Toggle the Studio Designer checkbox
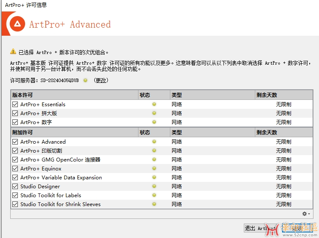The height and width of the screenshot is (238, 319). pyautogui.click(x=15, y=187)
